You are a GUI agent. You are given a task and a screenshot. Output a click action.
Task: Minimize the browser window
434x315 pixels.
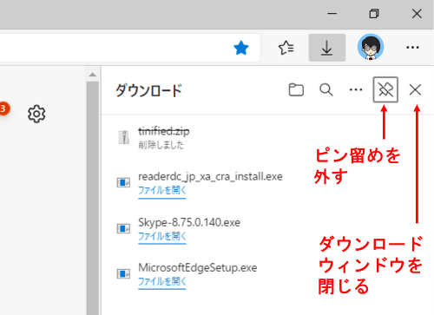(x=332, y=14)
